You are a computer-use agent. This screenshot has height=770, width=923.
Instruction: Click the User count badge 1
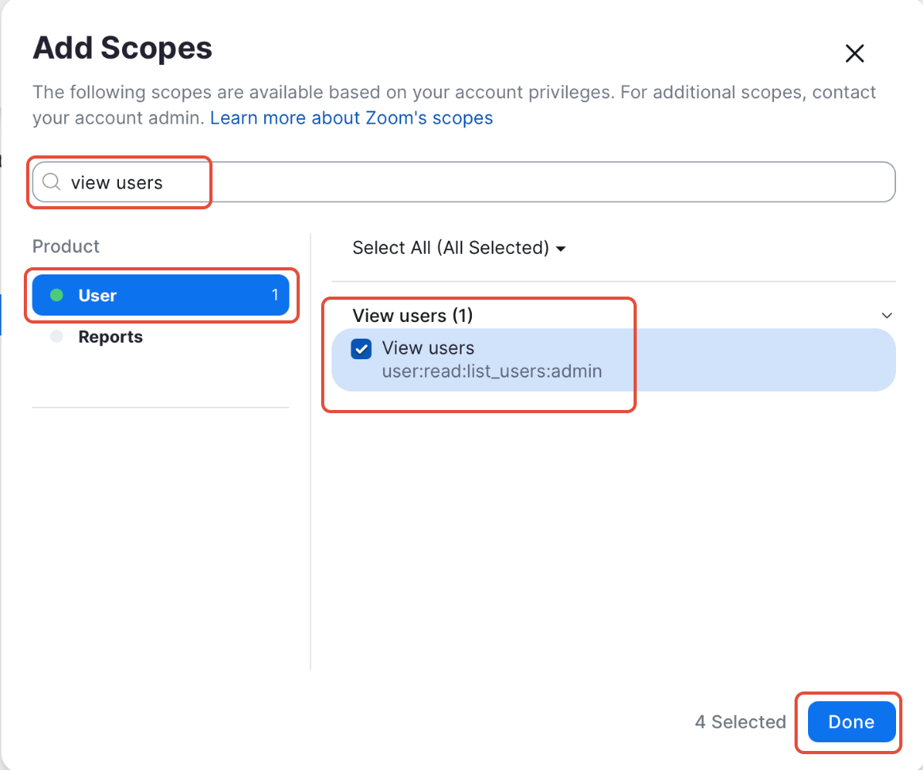click(x=275, y=295)
